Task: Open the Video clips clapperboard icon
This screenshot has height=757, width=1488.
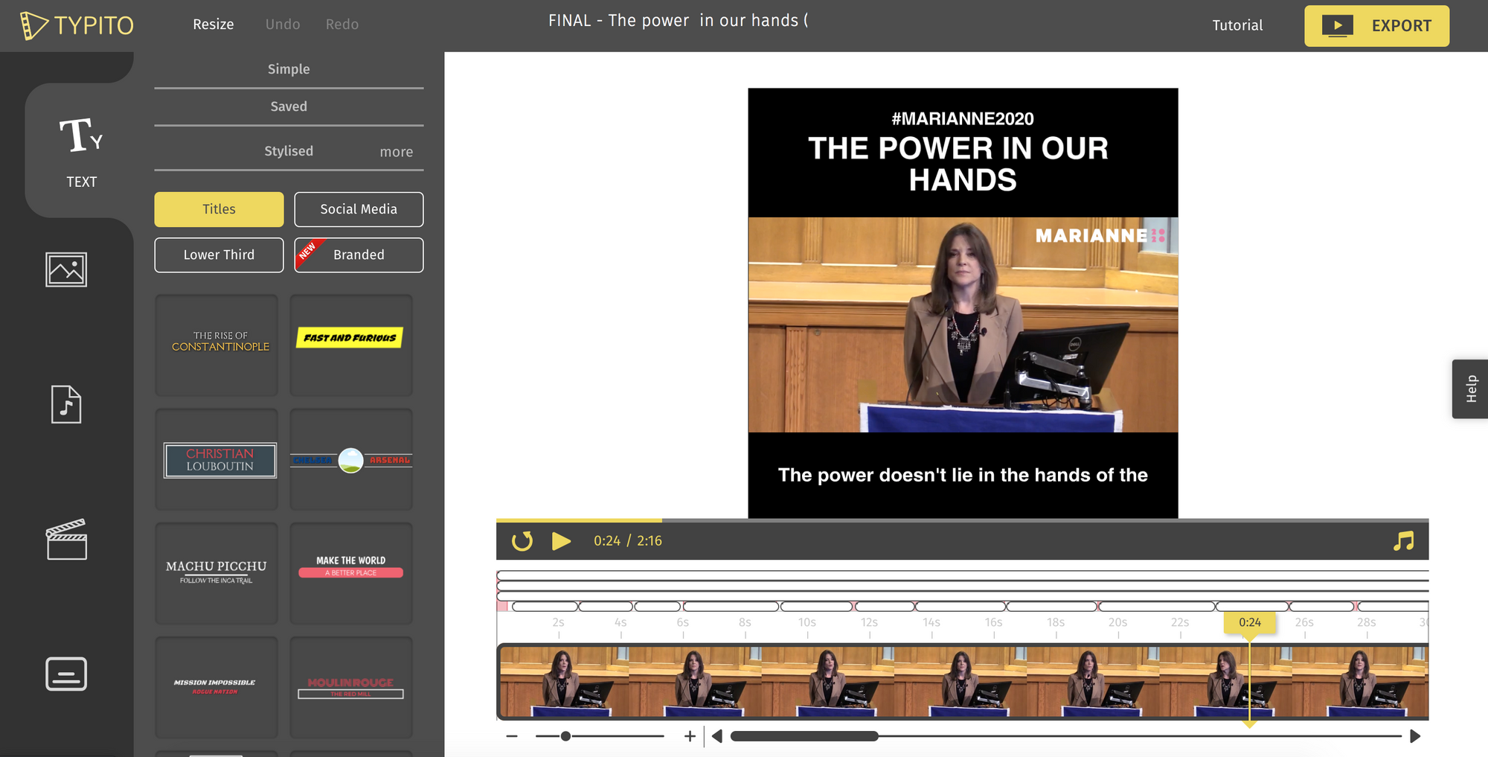Action: (66, 539)
